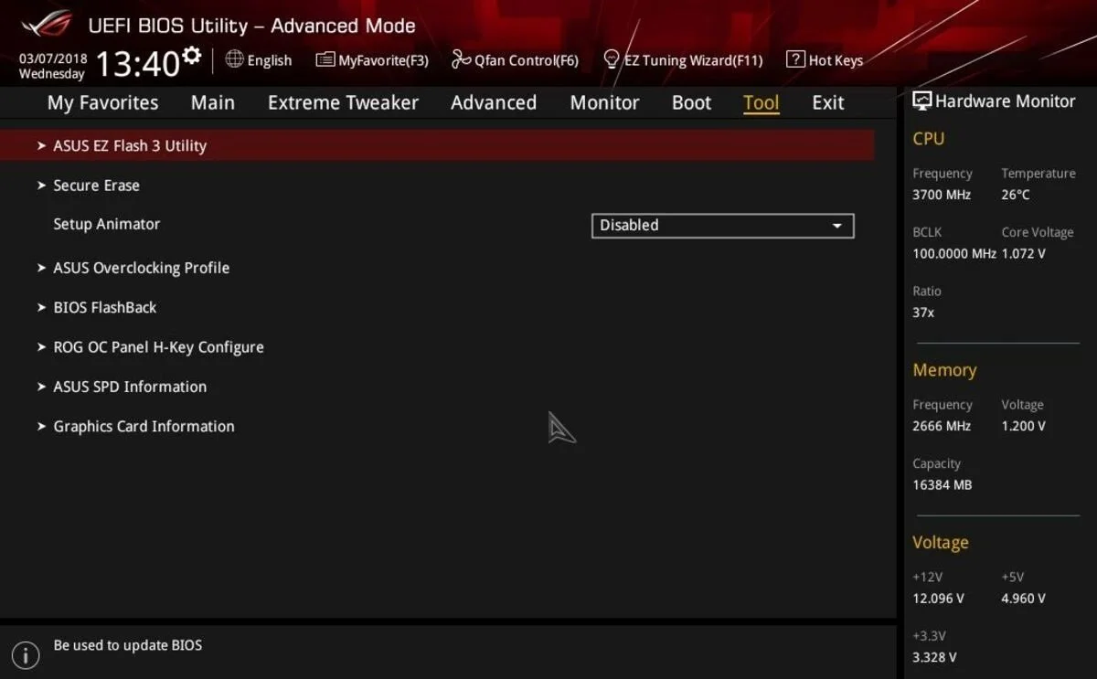Click Core Voltage value 1.072 V
1097x679 pixels.
coord(1023,253)
